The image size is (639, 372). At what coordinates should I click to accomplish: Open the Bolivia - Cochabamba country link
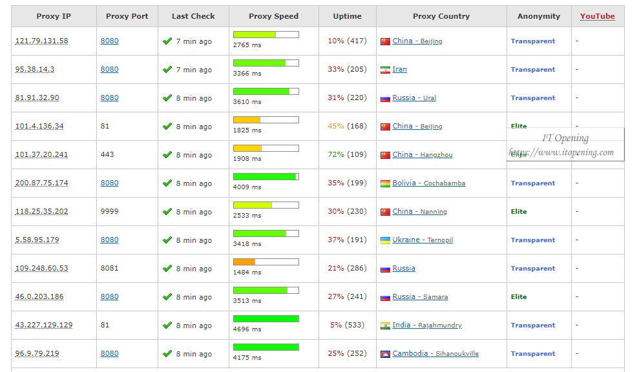[x=429, y=183]
